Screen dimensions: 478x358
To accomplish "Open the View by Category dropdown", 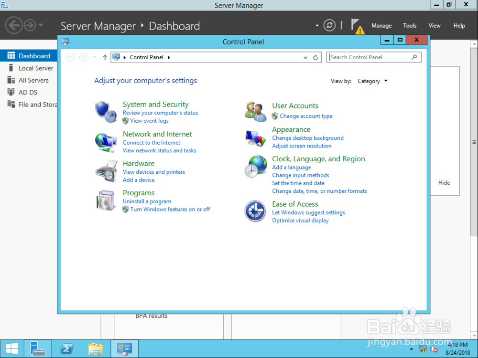I will [x=372, y=81].
